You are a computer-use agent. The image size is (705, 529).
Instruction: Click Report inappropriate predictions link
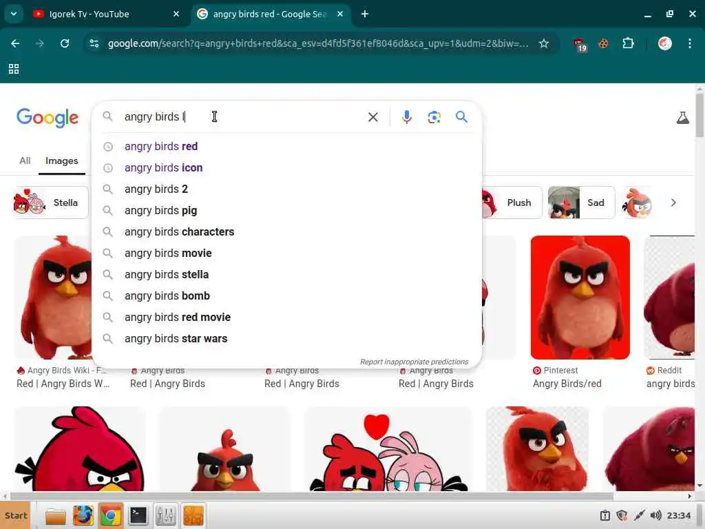click(414, 362)
